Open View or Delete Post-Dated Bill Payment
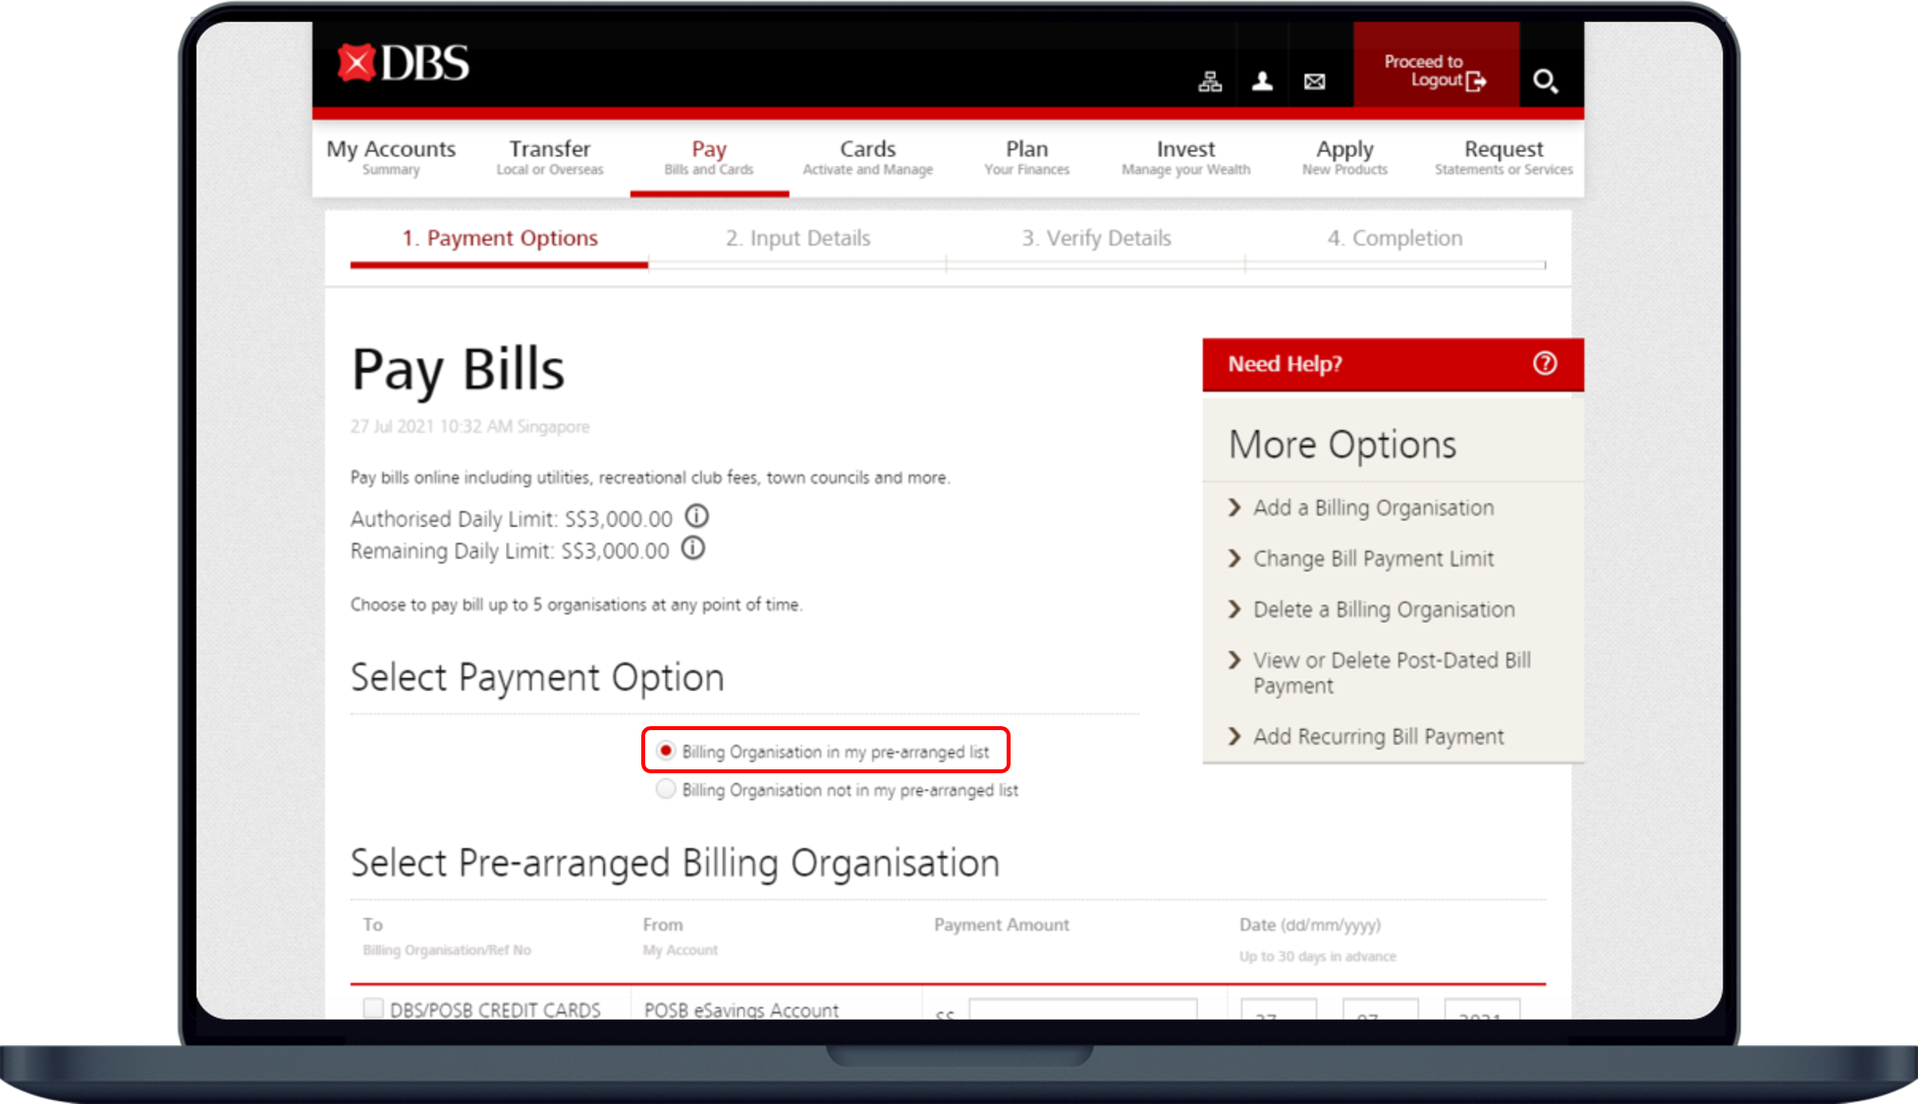This screenshot has width=1918, height=1104. (x=1392, y=673)
